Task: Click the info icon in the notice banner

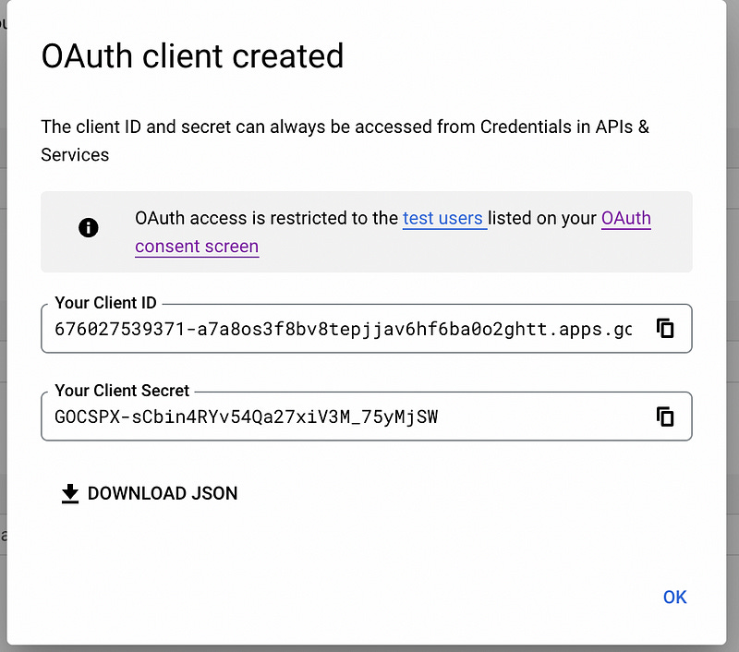Action: point(89,227)
